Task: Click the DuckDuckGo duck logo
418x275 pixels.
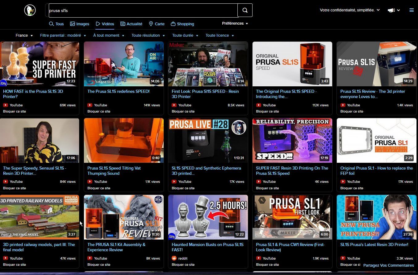Action: tap(30, 10)
